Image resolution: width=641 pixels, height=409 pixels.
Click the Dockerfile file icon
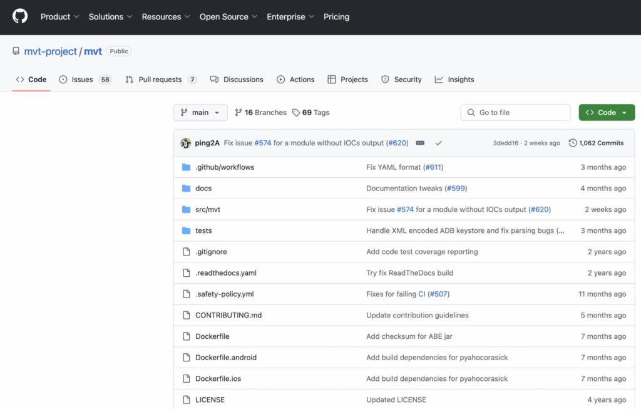[x=187, y=336]
